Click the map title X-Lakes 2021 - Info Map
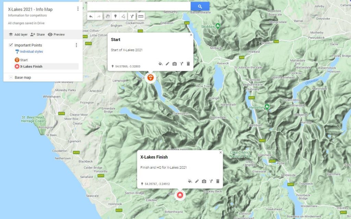 [30, 9]
